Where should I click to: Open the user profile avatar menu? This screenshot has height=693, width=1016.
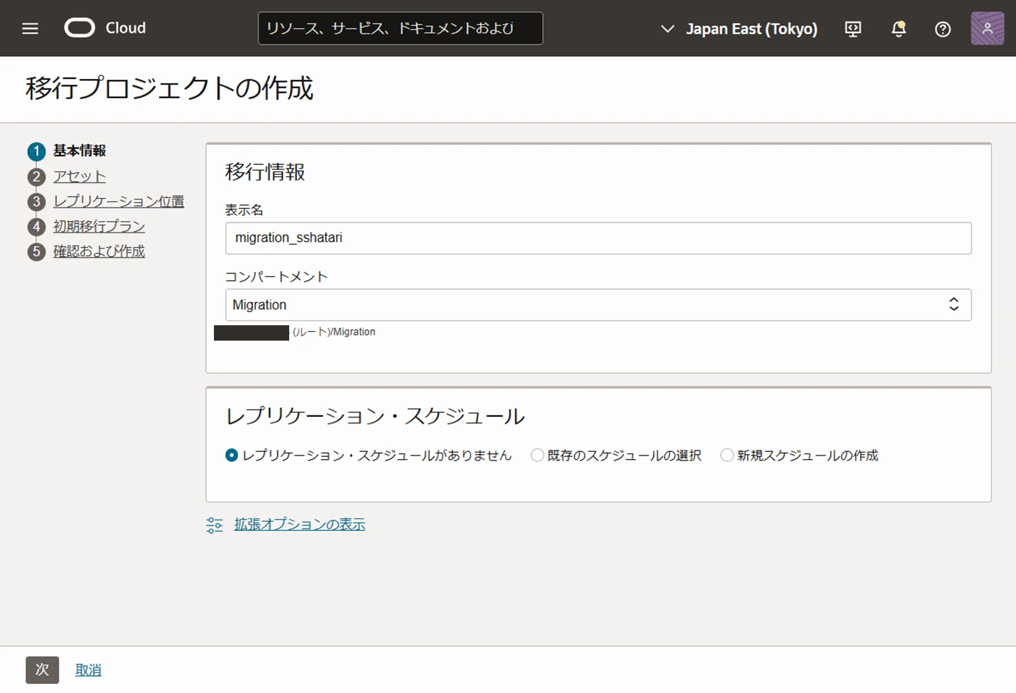988,28
